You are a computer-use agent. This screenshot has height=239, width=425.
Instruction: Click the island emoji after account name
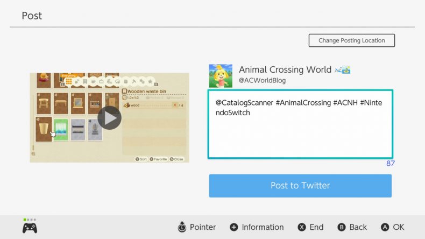(342, 69)
